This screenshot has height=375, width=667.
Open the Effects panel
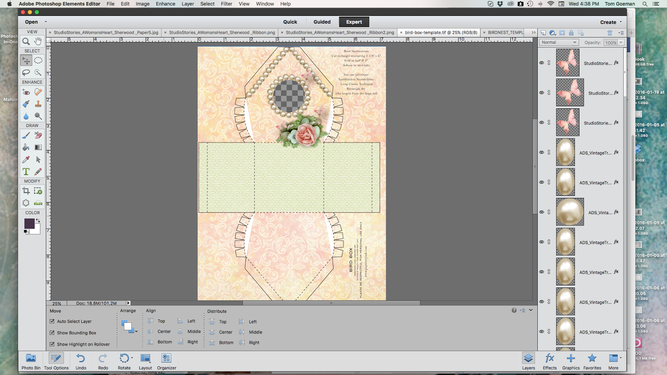tap(550, 361)
